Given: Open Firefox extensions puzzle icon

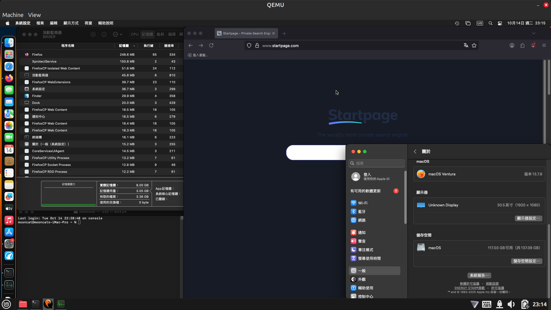Looking at the screenshot, I should (522, 45).
